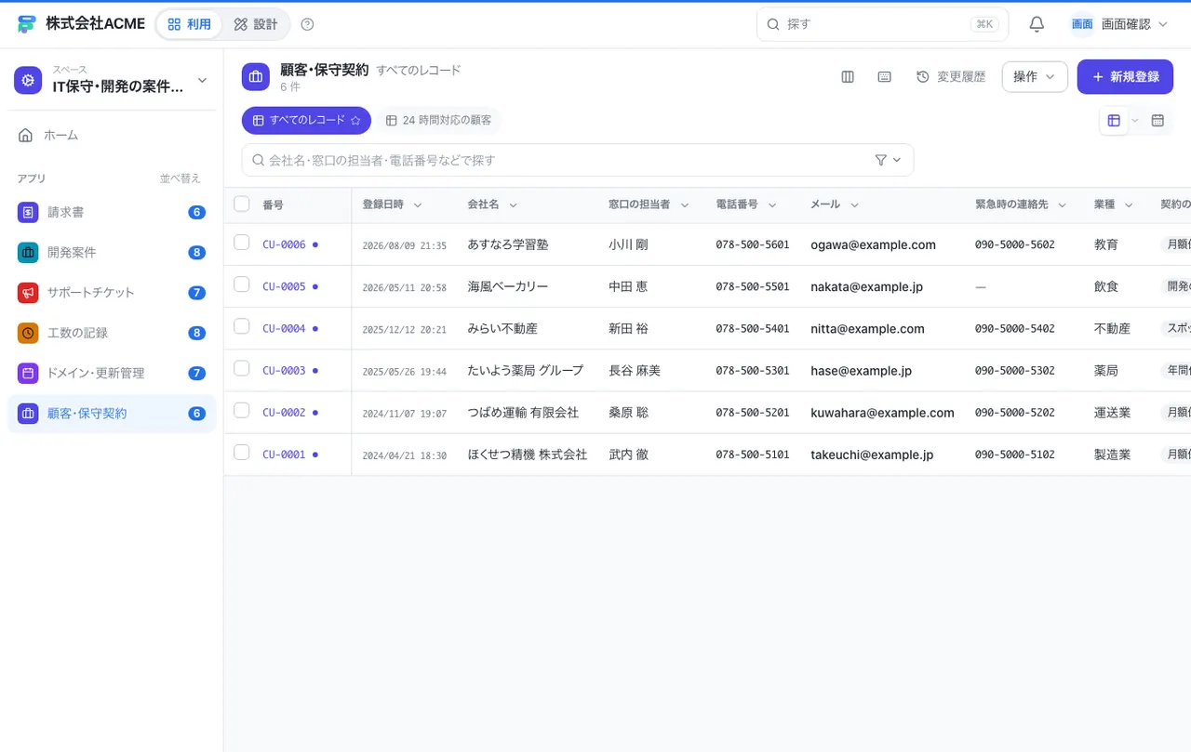1191x752 pixels.
Task: Click the 新規登録 button
Action: (x=1125, y=77)
